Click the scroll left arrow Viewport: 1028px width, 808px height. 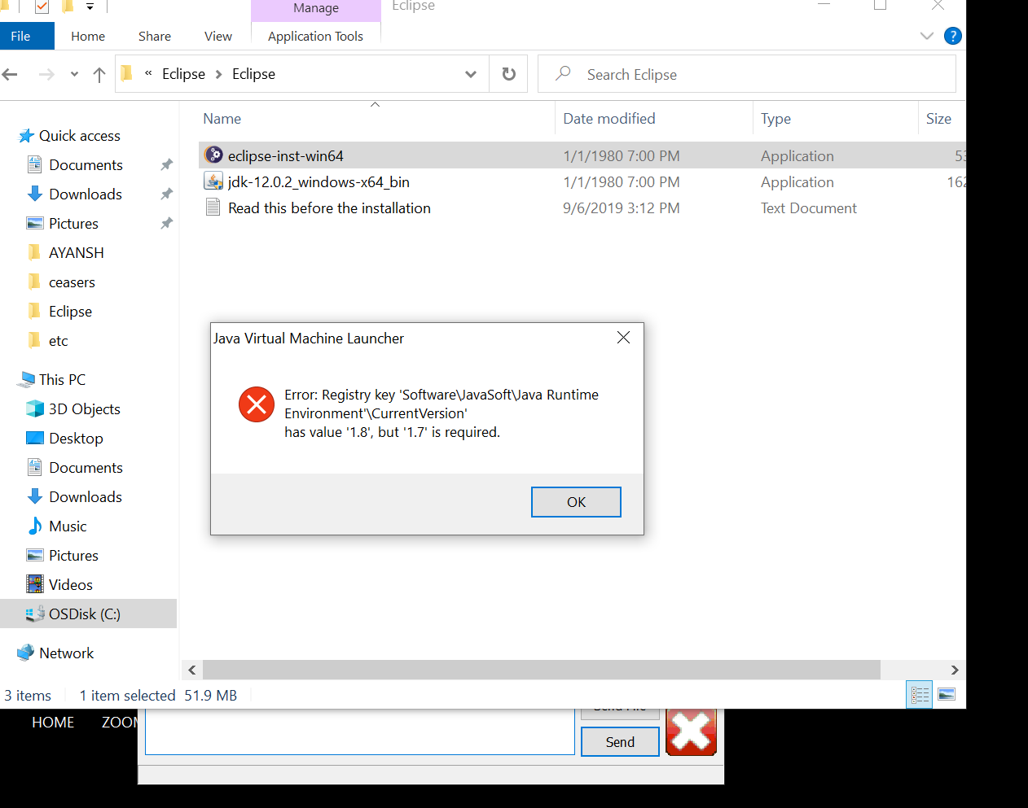tap(192, 670)
